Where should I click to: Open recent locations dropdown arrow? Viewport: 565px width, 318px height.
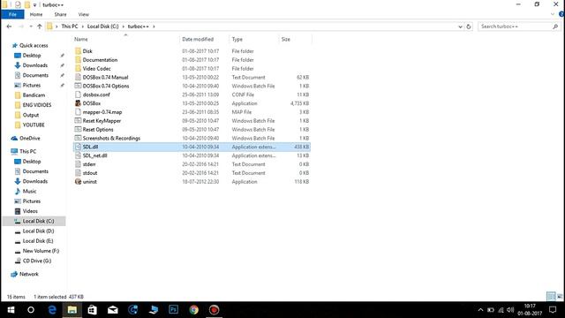(31, 26)
